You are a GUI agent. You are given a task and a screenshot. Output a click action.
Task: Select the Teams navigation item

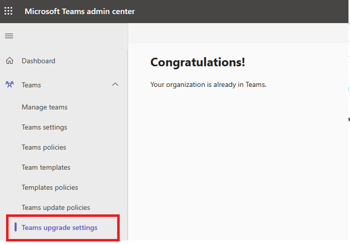[31, 85]
